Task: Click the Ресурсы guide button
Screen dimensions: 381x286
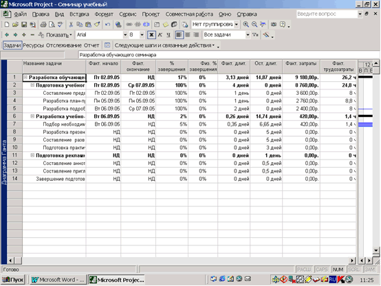Action: pyautogui.click(x=34, y=45)
